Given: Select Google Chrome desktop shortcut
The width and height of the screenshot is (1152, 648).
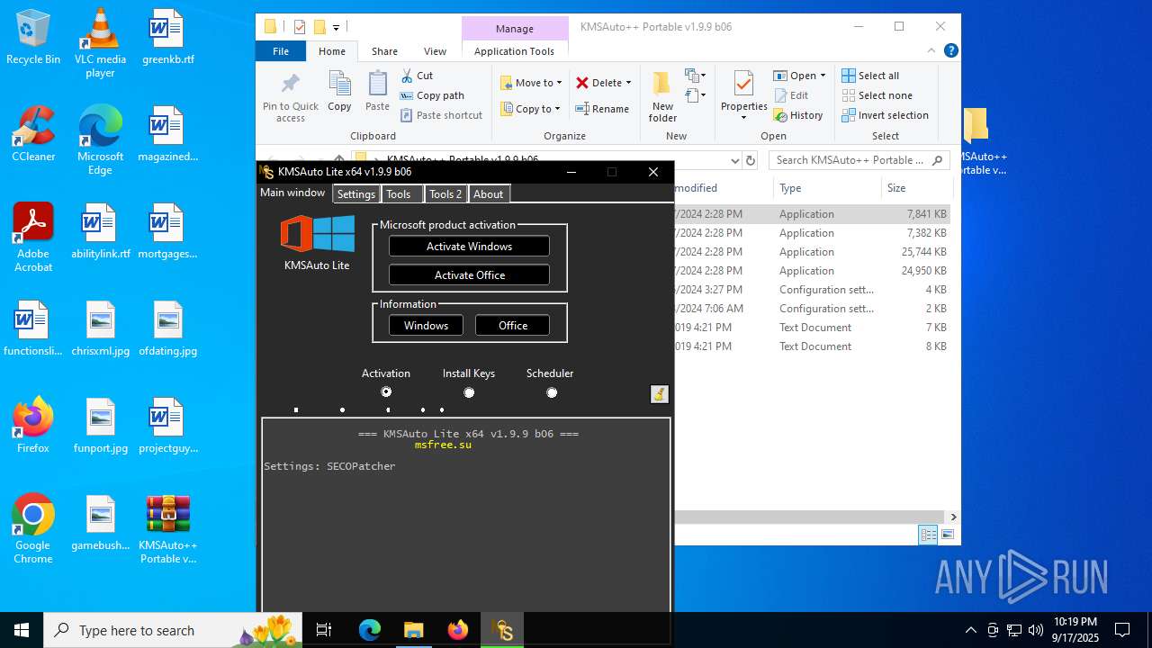Looking at the screenshot, I should 33,529.
